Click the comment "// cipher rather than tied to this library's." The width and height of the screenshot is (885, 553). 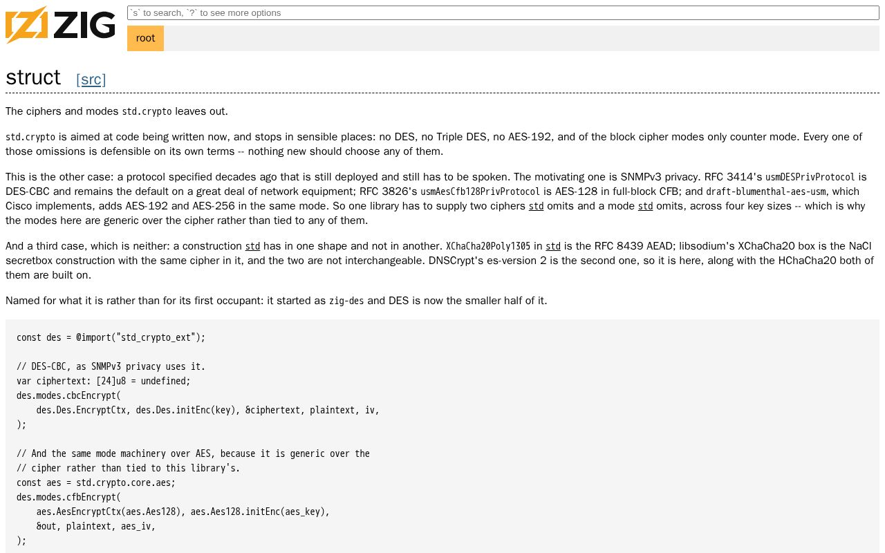click(129, 468)
